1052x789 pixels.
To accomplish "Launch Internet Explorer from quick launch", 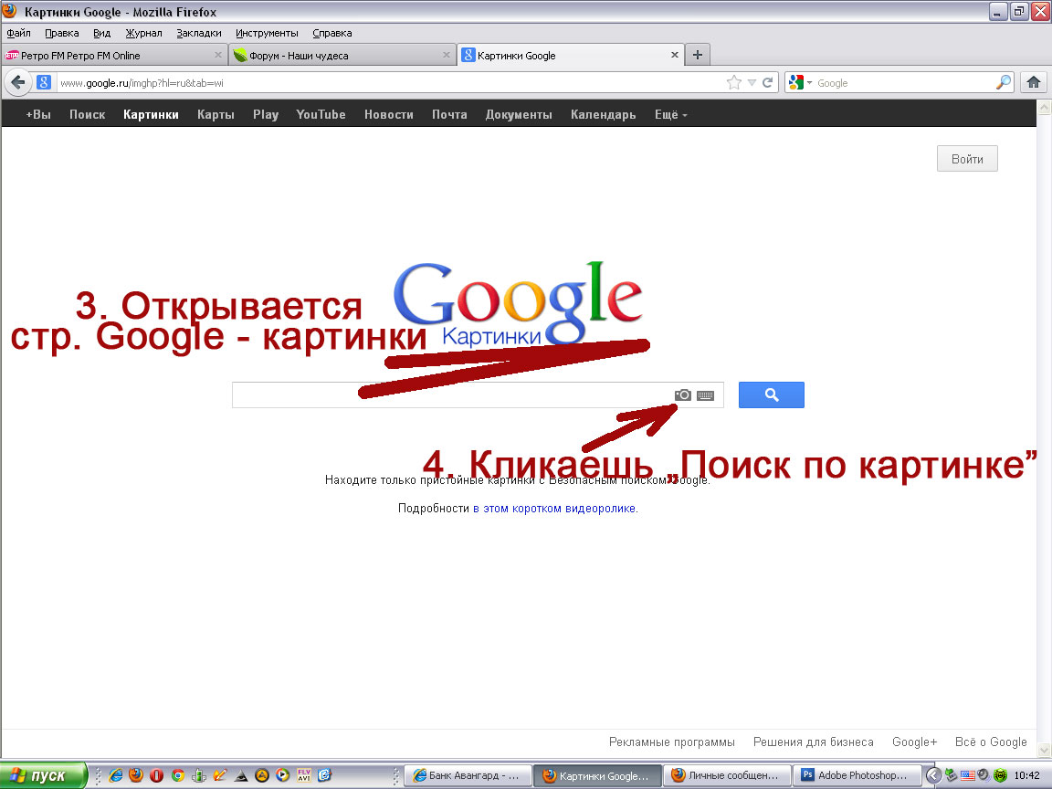I will [x=115, y=775].
